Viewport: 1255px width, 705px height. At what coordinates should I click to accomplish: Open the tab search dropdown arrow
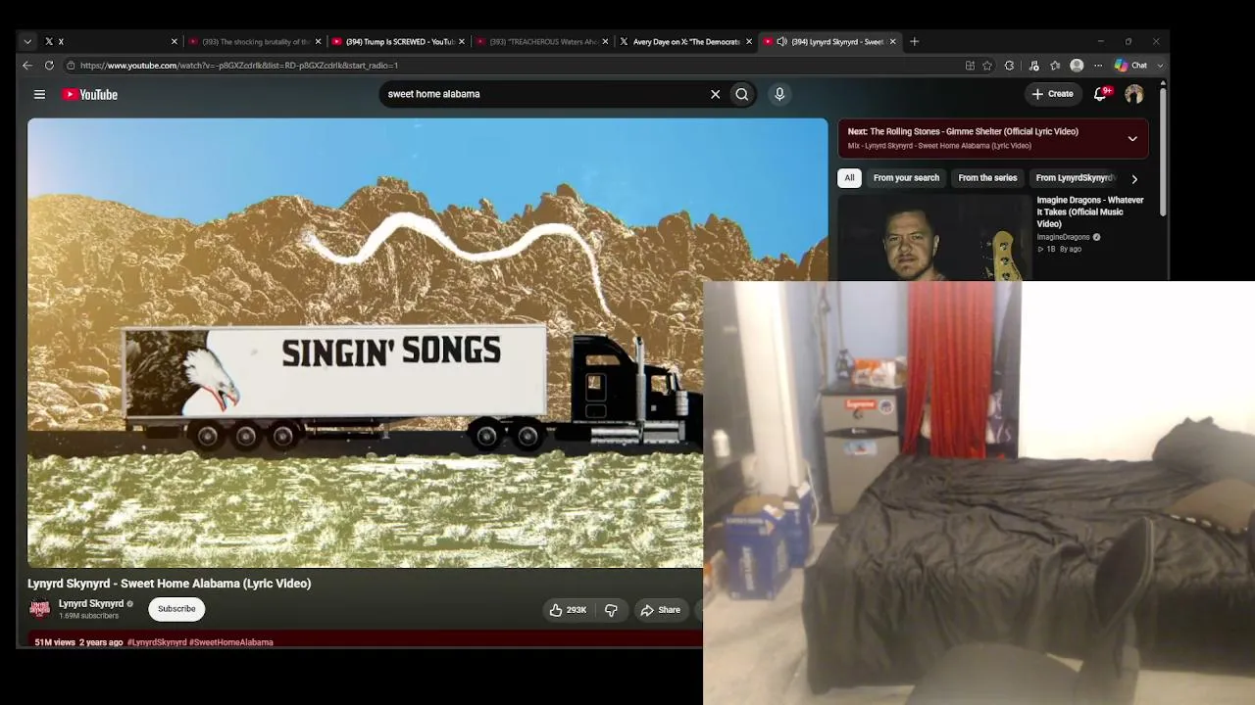26,41
